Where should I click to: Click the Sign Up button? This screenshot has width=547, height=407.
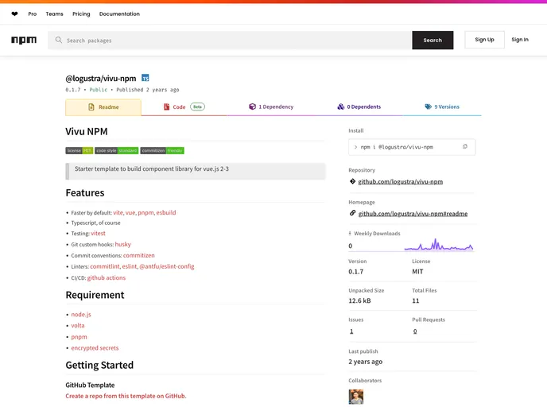(x=484, y=40)
